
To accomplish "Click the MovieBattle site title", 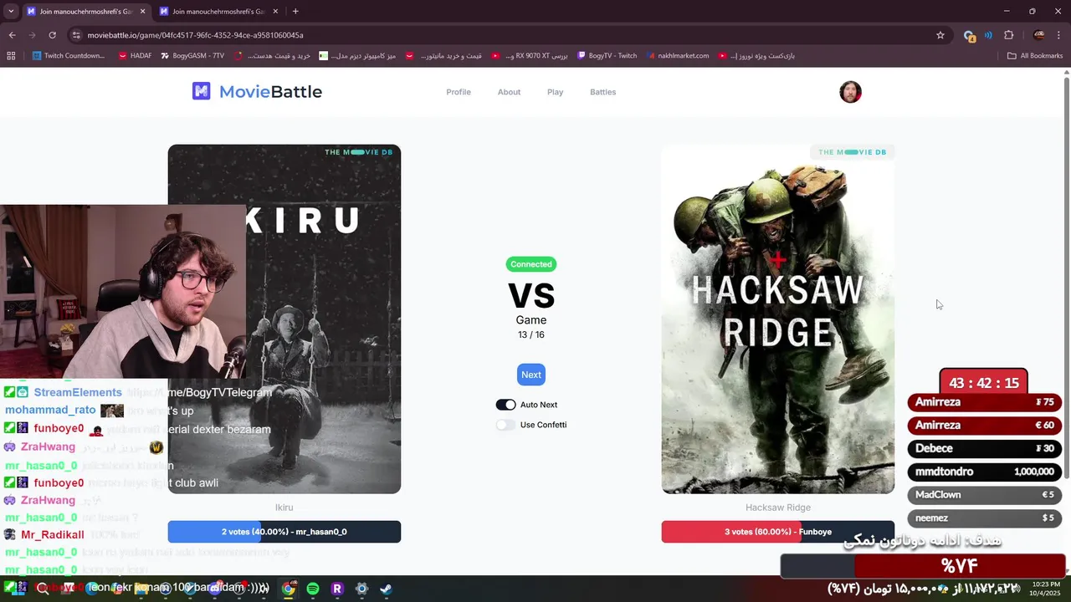I will tap(270, 92).
